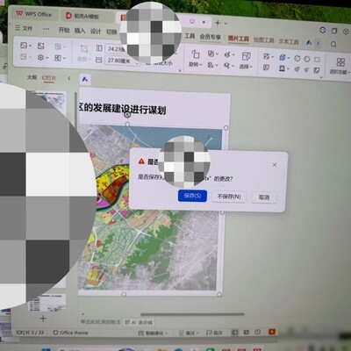Switch to slide sorter view
This screenshot has width=351, height=351.
(247, 332)
